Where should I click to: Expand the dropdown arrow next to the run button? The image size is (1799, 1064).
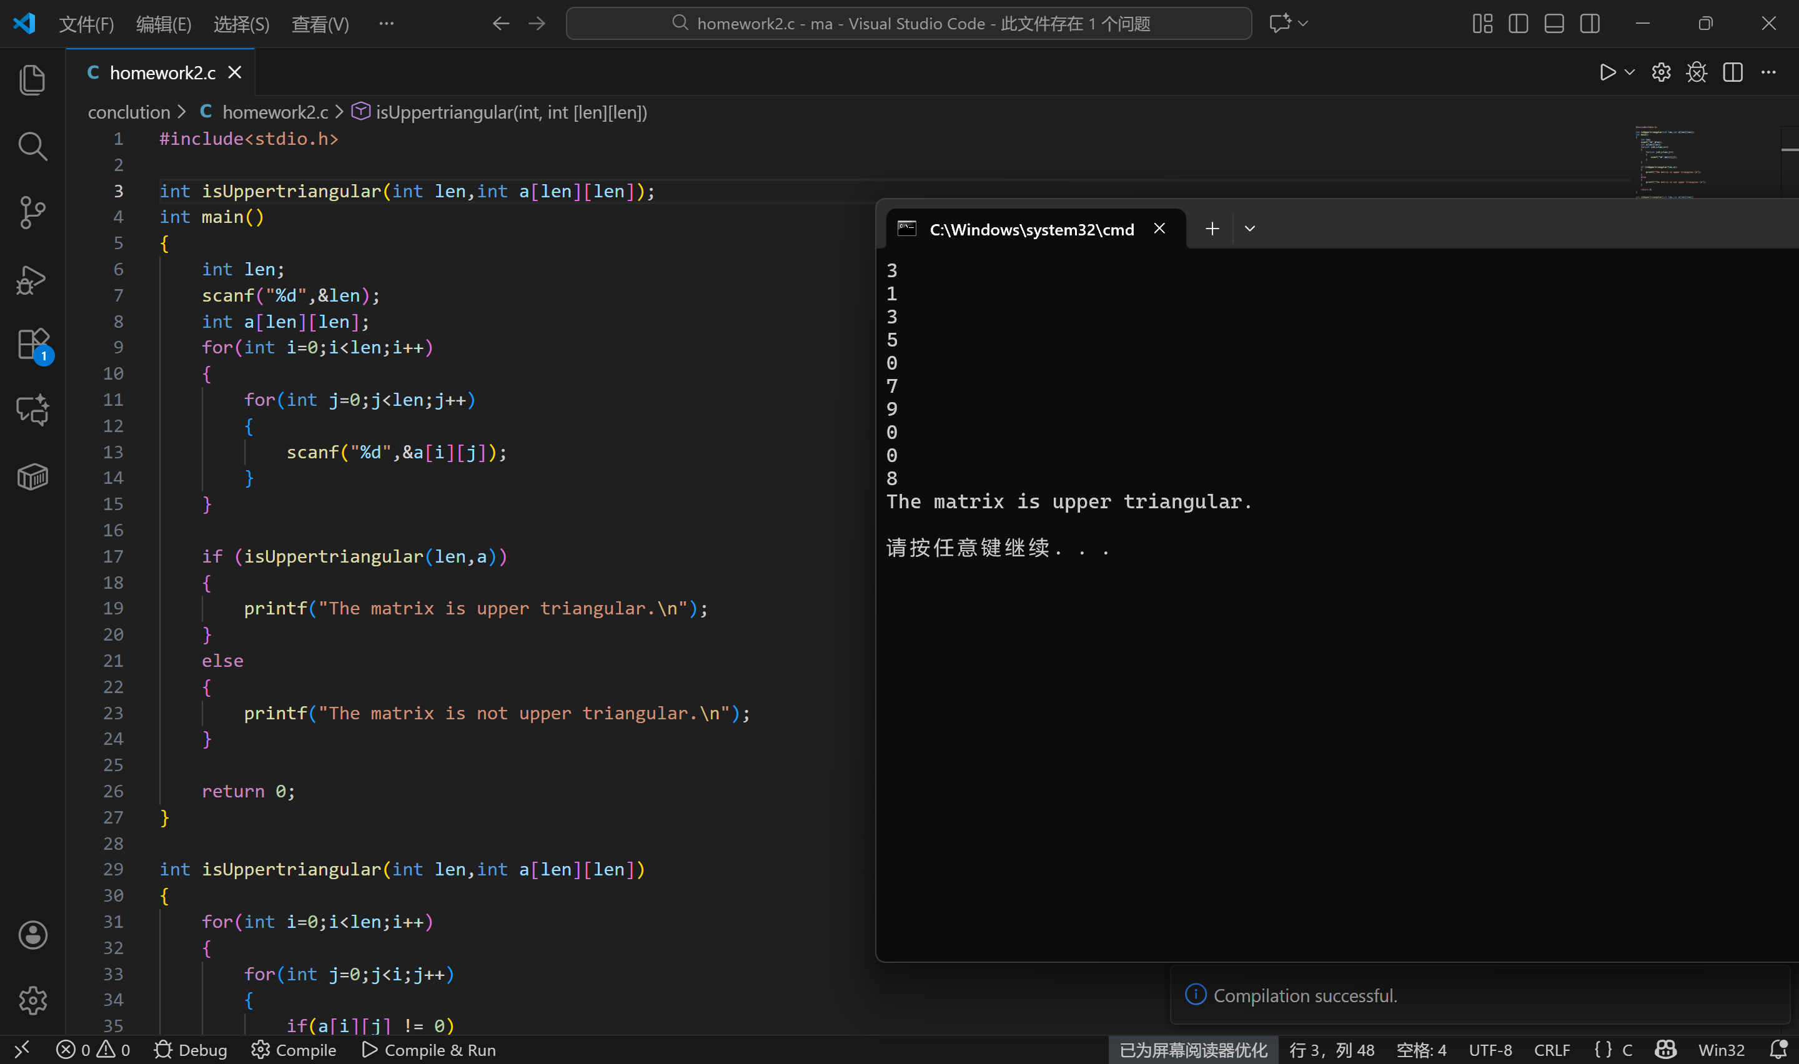tap(1630, 72)
